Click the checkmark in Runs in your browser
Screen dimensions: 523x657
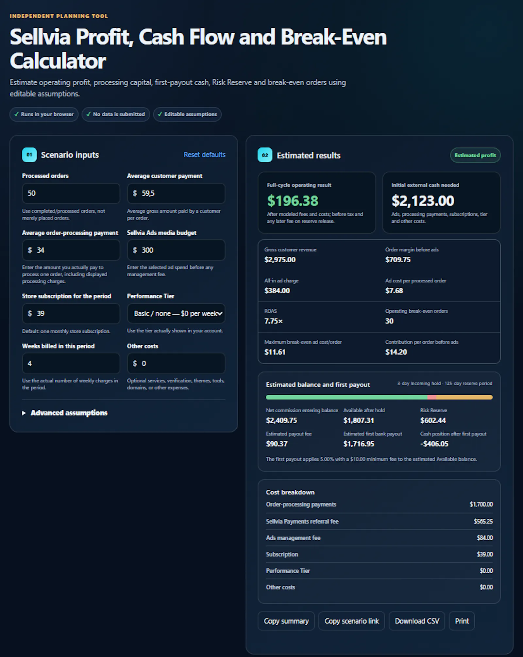(x=16, y=114)
